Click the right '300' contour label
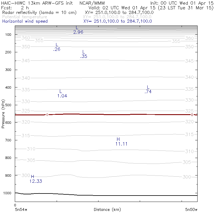Viewport: 215px width, 215px height. click(x=187, y=177)
